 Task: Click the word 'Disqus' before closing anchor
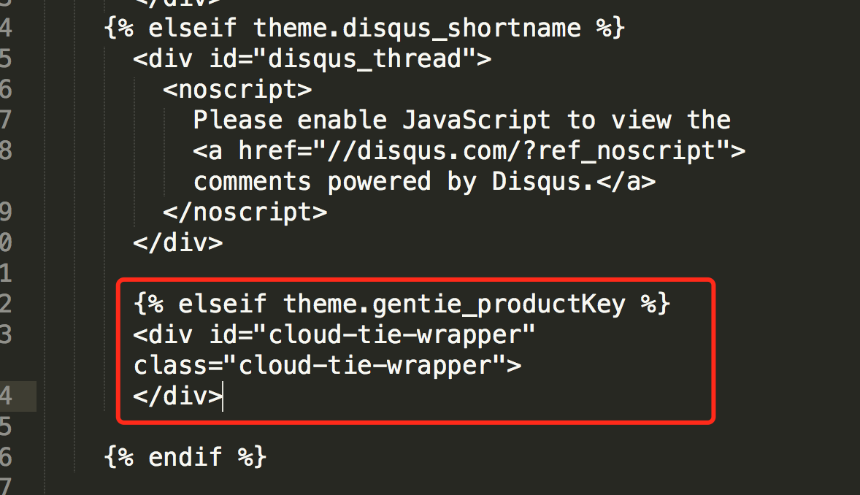coord(537,182)
